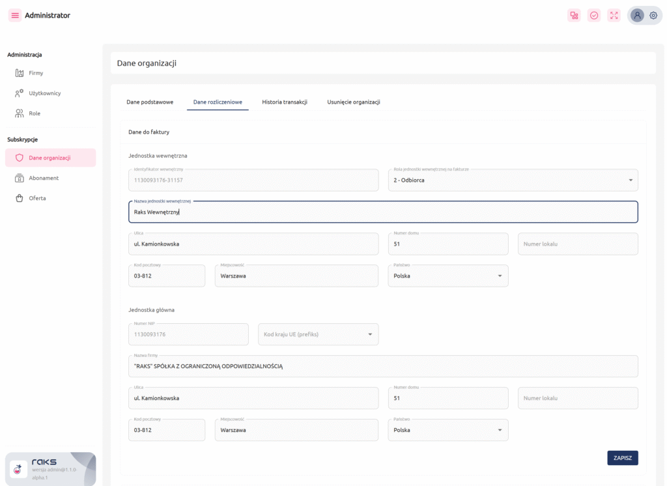Click the empty Numer lokalu field of Jednostka wewnętrzna
Image resolution: width=667 pixels, height=486 pixels.
(577, 244)
